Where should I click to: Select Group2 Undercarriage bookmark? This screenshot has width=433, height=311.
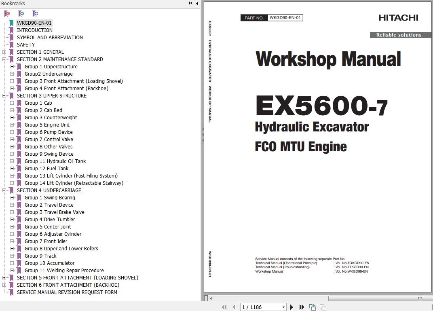[49, 74]
